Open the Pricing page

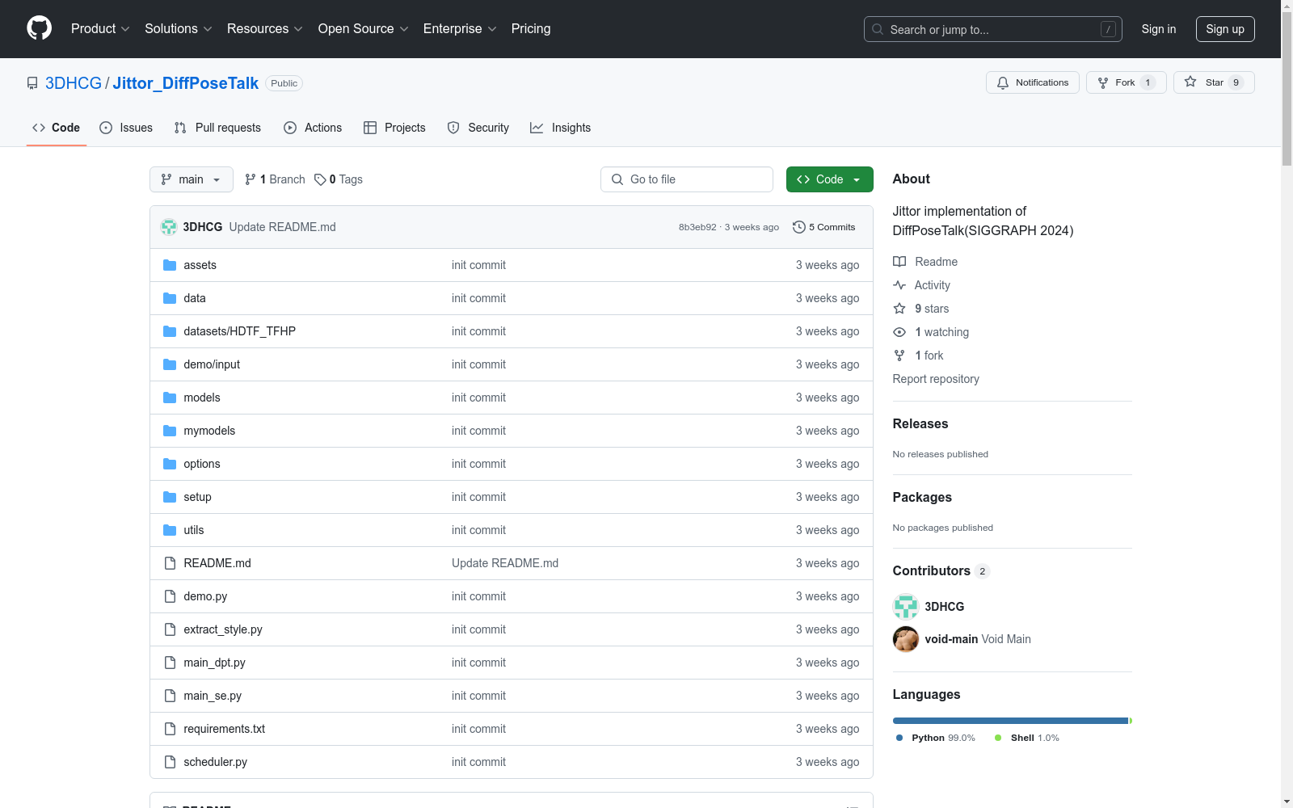tap(531, 28)
